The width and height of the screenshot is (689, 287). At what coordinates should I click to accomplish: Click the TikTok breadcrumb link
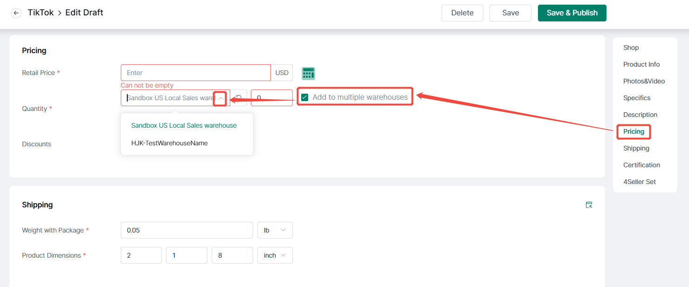(x=40, y=13)
